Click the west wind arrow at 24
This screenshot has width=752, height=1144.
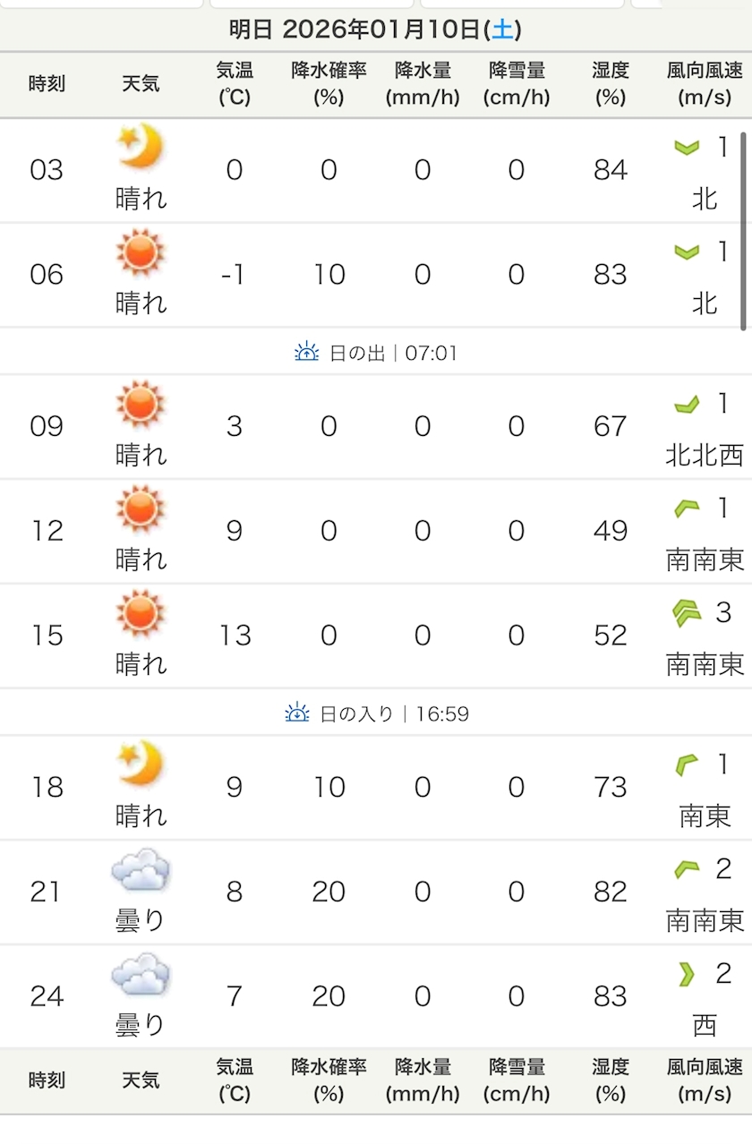click(x=687, y=974)
